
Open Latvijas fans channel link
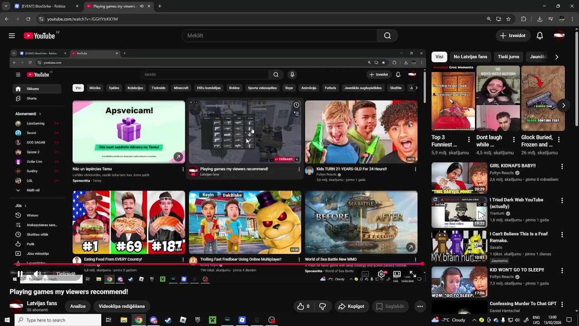click(x=42, y=303)
